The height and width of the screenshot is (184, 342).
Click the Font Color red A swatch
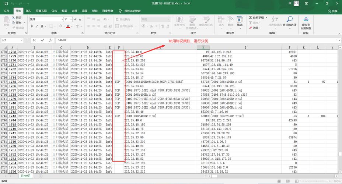(x=68, y=26)
